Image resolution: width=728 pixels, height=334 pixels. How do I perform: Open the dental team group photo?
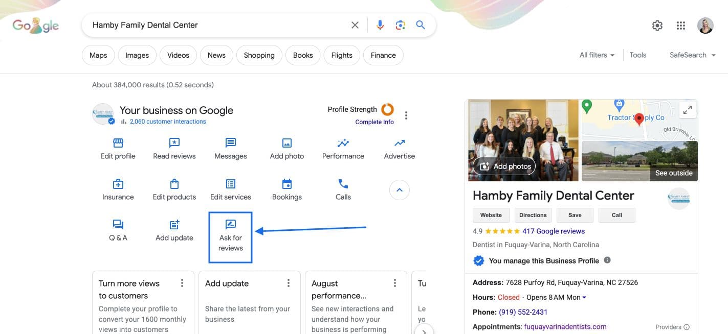pyautogui.click(x=523, y=140)
